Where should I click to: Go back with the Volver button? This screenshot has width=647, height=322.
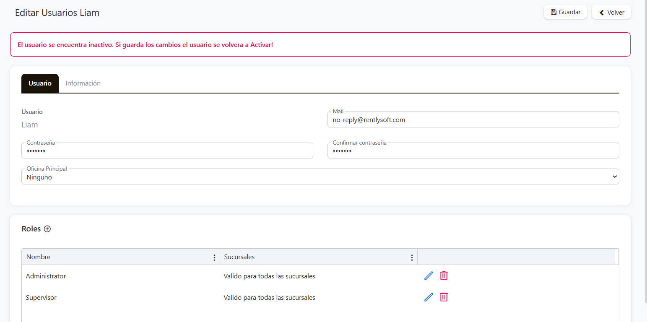(611, 13)
